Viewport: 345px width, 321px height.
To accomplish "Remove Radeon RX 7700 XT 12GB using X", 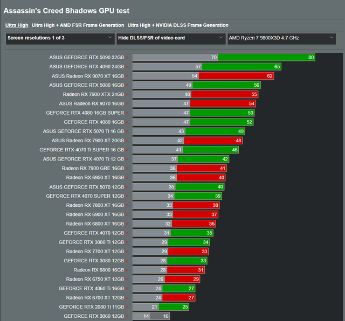I will 127,252.
